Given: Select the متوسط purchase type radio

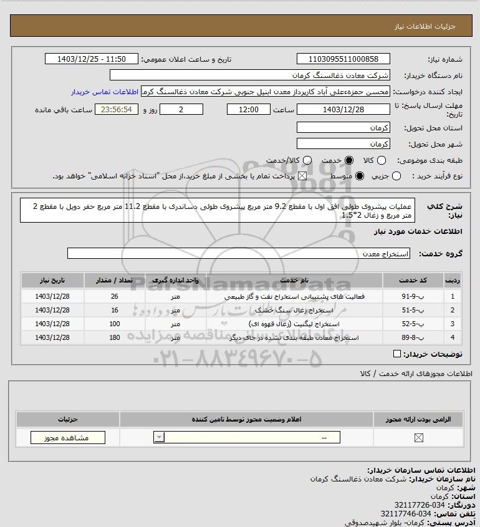Looking at the screenshot, I should point(360,176).
